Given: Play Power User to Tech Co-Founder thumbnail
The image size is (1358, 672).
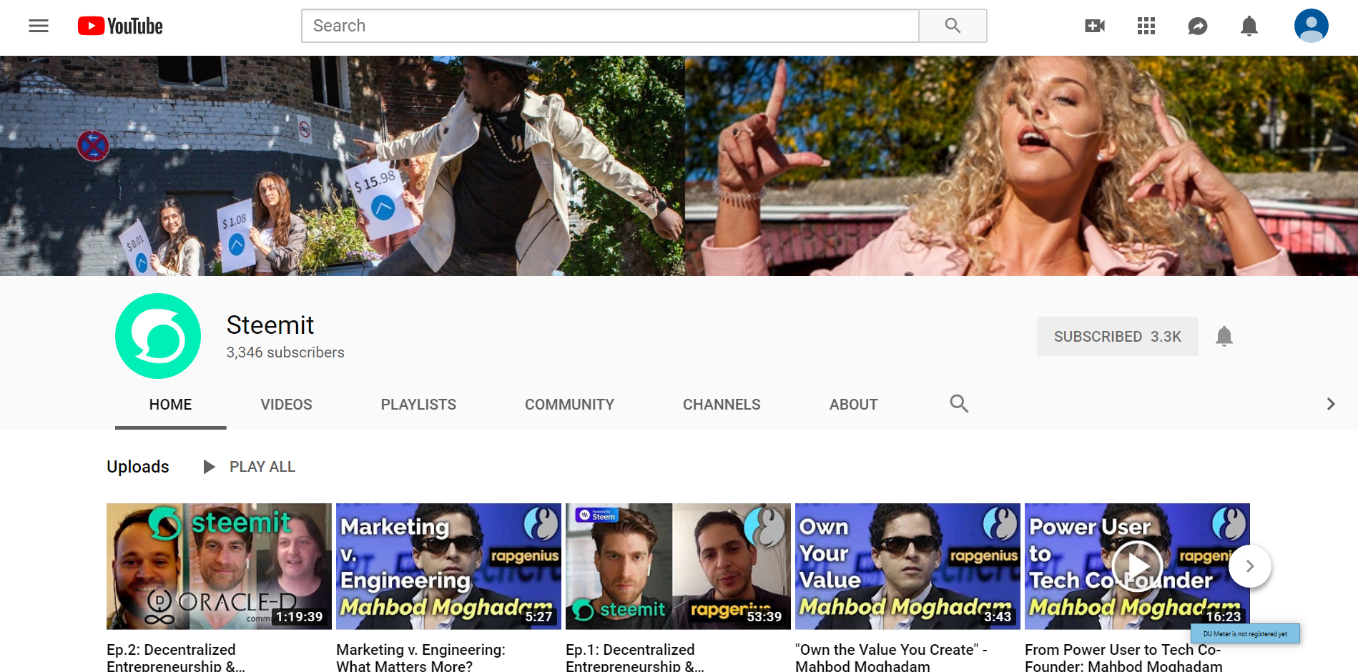Looking at the screenshot, I should (1137, 566).
